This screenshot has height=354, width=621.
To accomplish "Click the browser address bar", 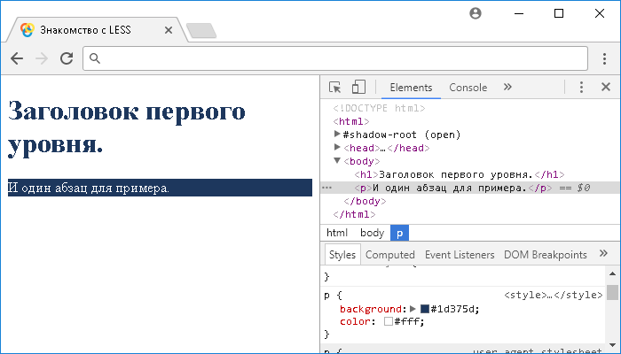I will point(337,58).
